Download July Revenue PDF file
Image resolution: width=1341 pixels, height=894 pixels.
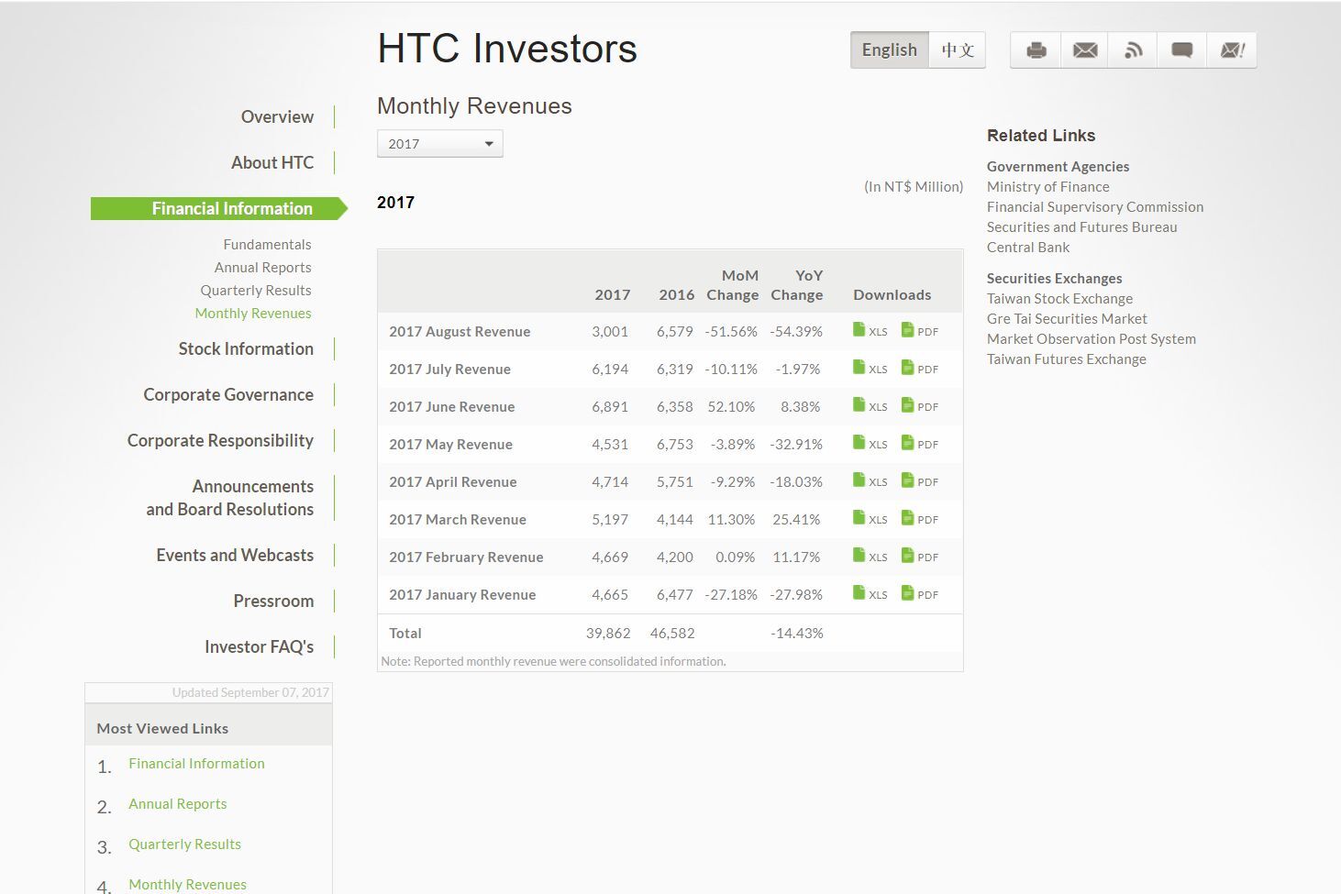[920, 368]
